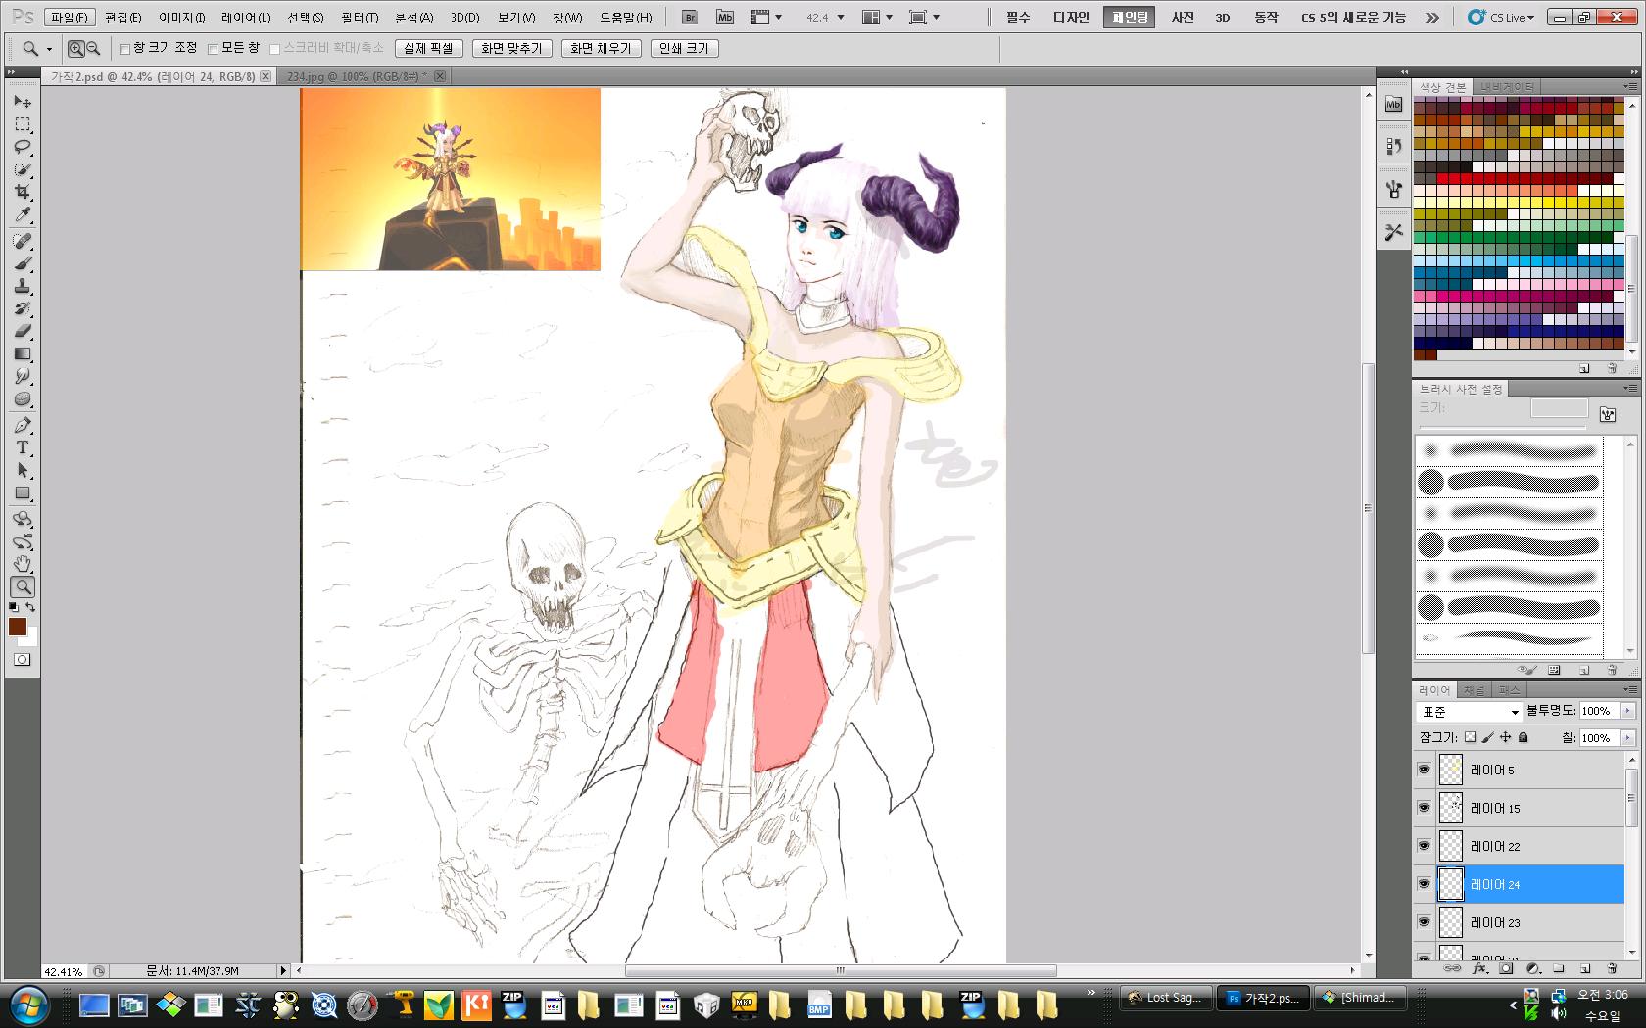The height and width of the screenshot is (1028, 1646).
Task: Click the 화면 맞추기 button
Action: (511, 48)
